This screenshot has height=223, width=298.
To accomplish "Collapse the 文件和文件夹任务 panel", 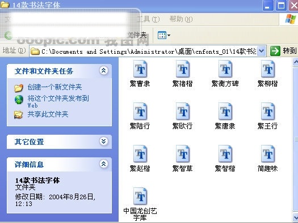I will click(103, 71).
